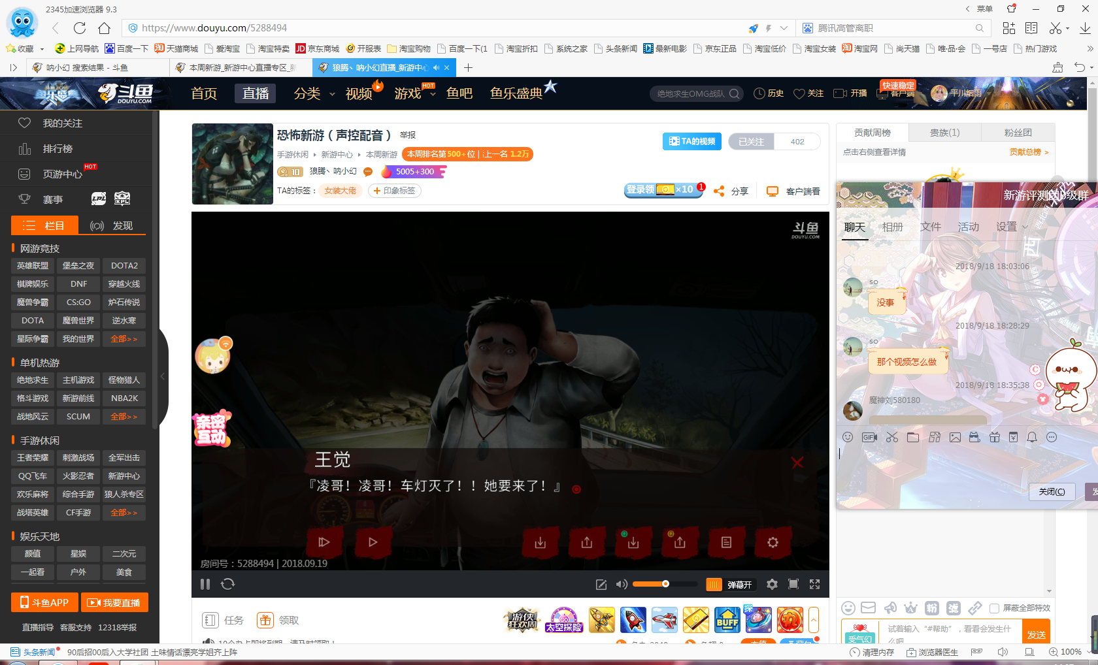Viewport: 1098px width, 665px height.
Task: Click the stream reload icon
Action: [x=227, y=584]
